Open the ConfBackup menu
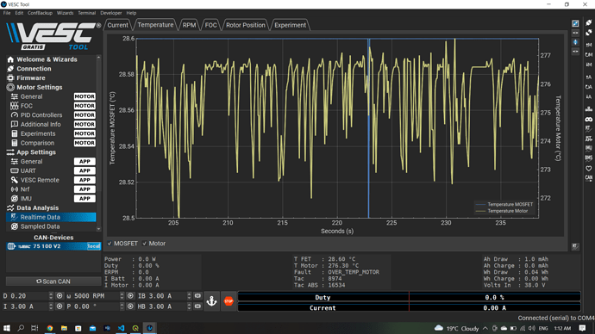 (40, 13)
